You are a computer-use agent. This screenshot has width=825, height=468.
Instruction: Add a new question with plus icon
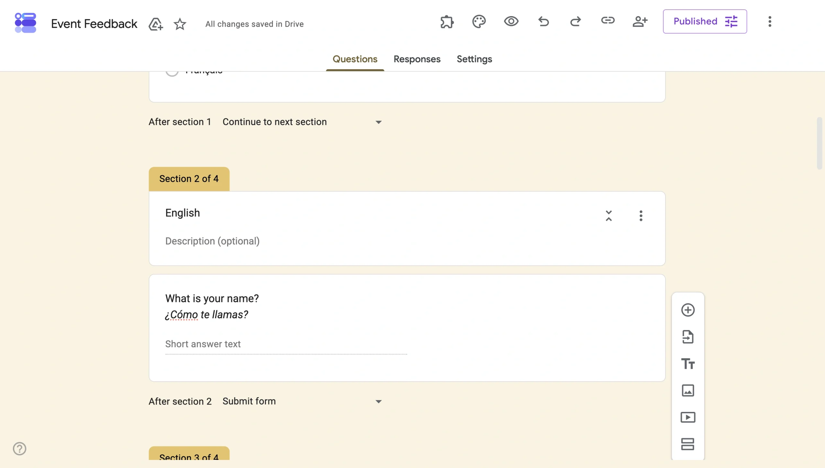[x=688, y=310]
